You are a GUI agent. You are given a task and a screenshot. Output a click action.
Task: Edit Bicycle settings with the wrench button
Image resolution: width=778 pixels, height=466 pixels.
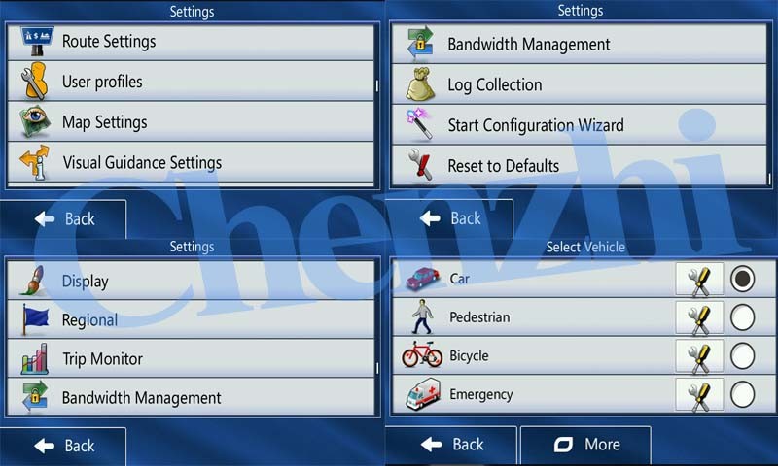[x=699, y=357]
